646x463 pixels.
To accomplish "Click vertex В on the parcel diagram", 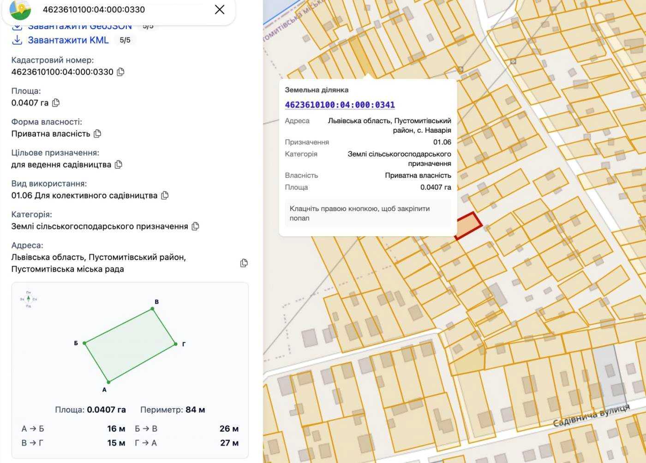I will point(153,309).
